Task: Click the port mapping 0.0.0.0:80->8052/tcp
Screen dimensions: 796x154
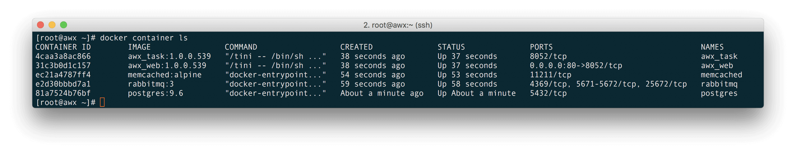Action: click(576, 66)
